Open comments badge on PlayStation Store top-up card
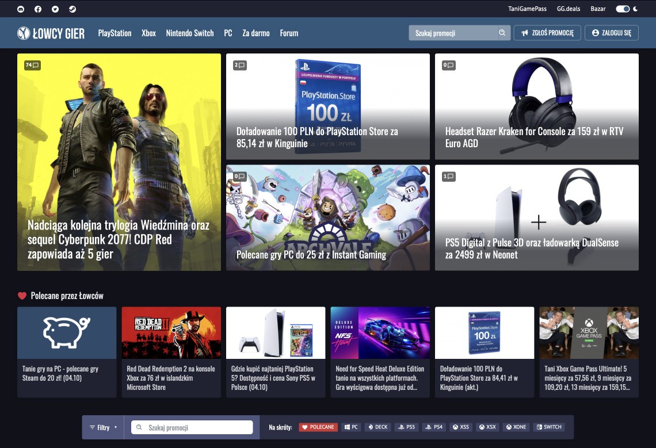This screenshot has height=448, width=656. tap(240, 65)
